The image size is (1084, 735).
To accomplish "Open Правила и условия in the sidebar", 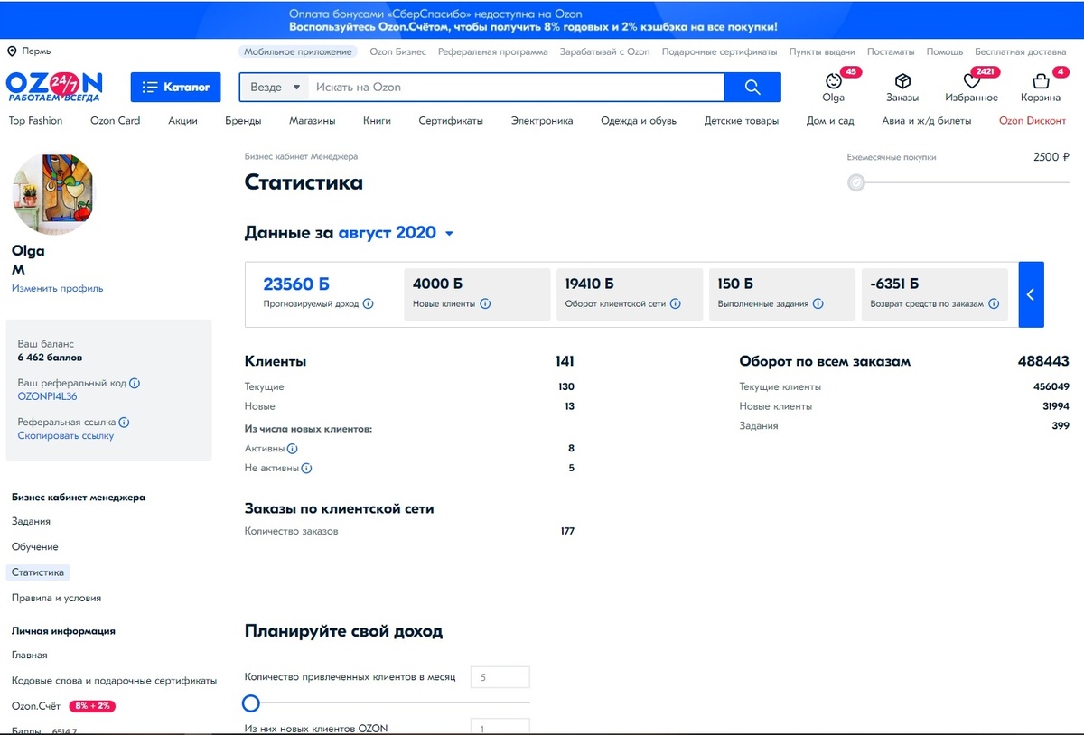I will (57, 598).
